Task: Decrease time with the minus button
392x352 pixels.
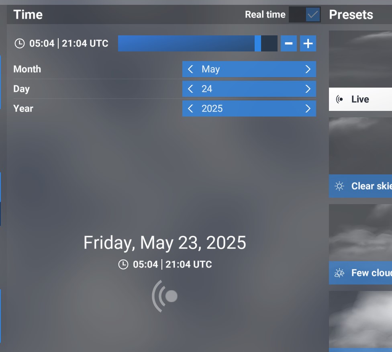Action: tap(288, 43)
